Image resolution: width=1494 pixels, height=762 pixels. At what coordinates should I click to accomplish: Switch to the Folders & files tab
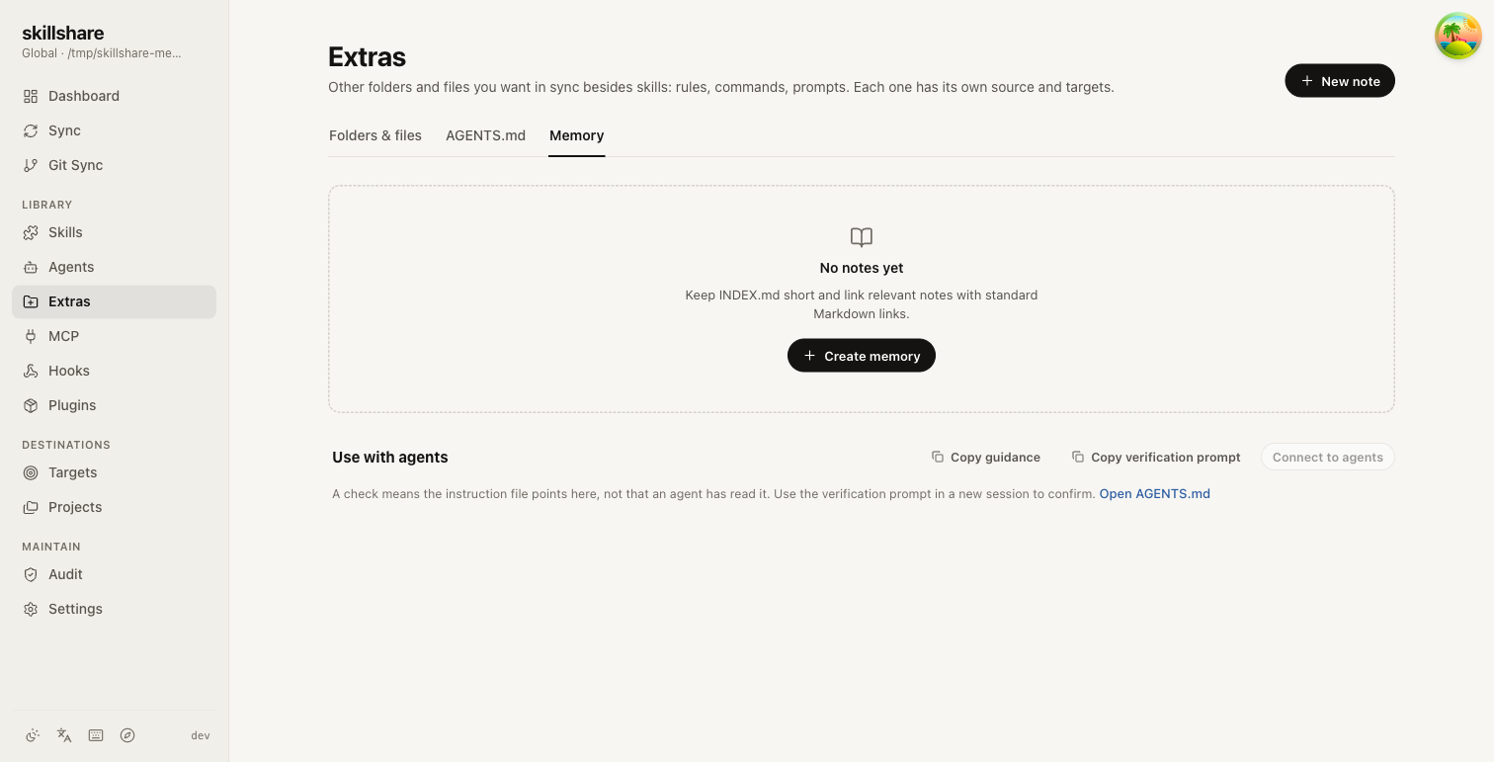[375, 135]
